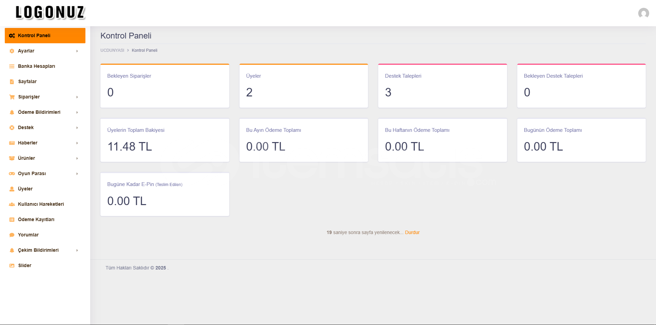Open the Bekleyen Siparişler stat card

tap(165, 86)
